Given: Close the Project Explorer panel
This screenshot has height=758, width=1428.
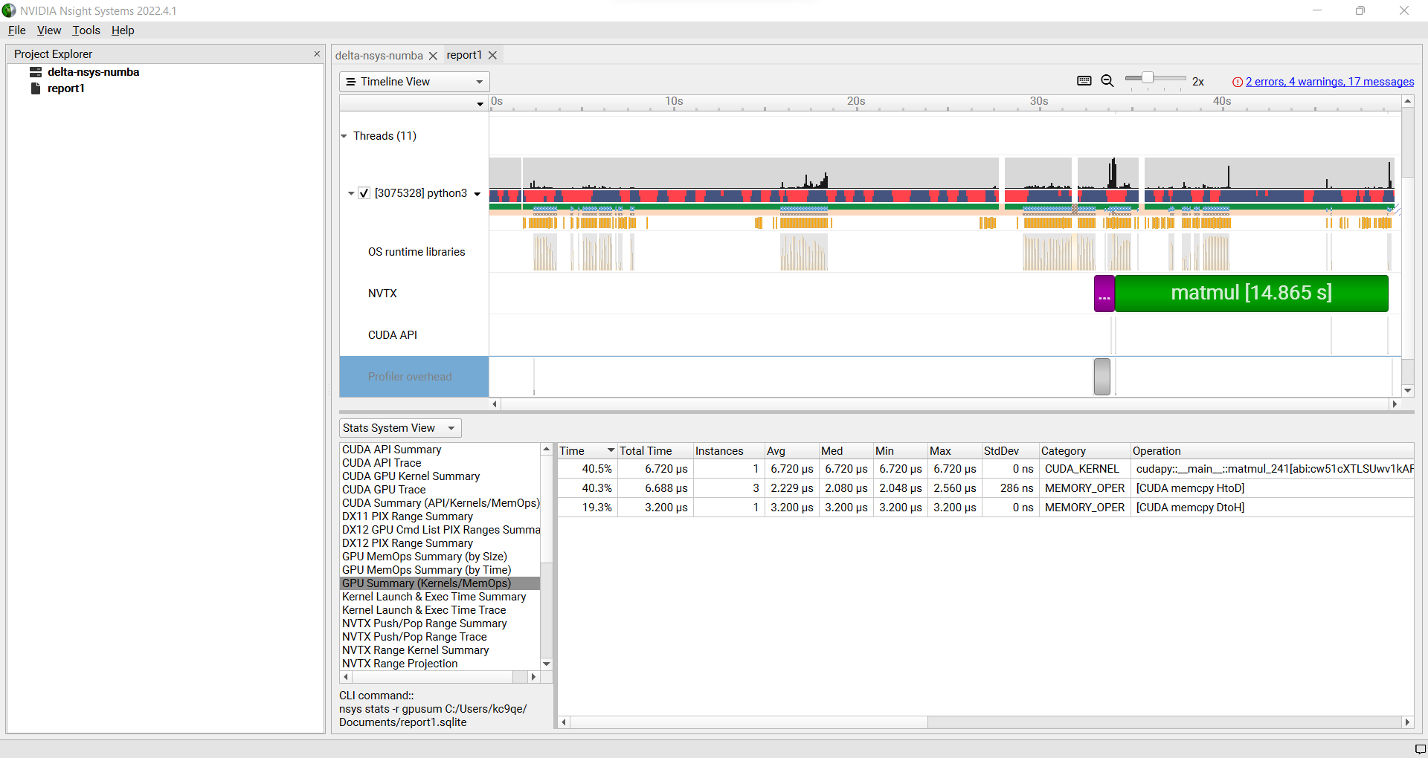Looking at the screenshot, I should [x=317, y=54].
